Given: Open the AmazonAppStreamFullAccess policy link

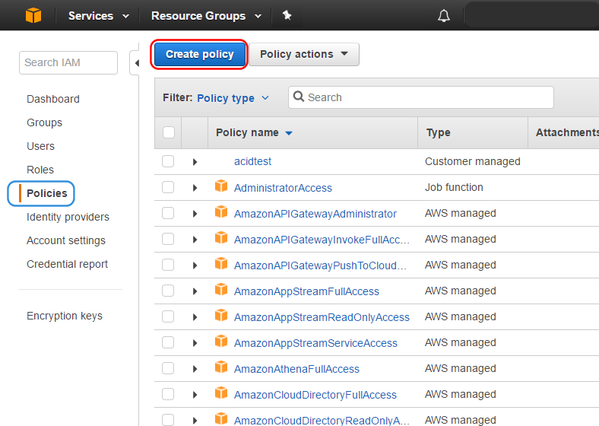Looking at the screenshot, I should coord(306,291).
